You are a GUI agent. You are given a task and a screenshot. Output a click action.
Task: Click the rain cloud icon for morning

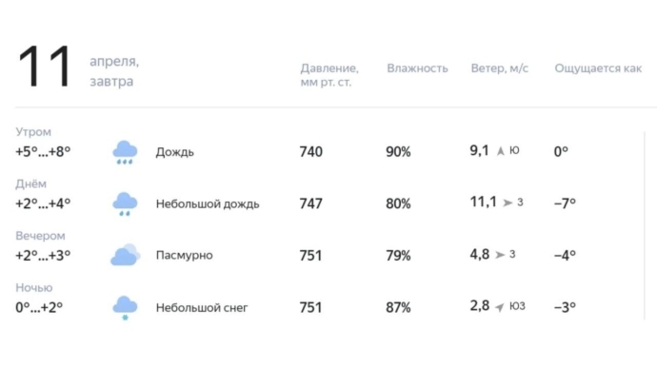[125, 152]
